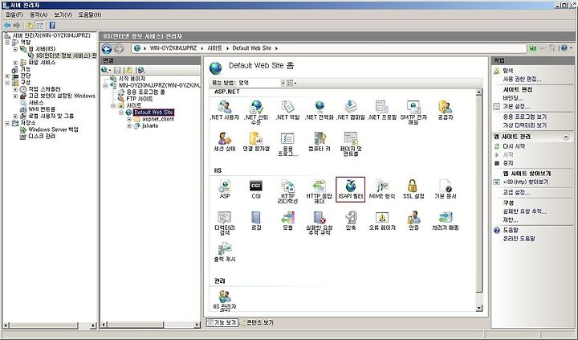Expand the jakarta node in connections tree
This screenshot has width=578, height=340.
click(x=129, y=126)
